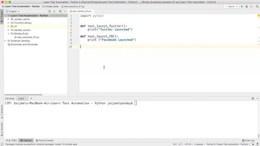Expand External Libraries arrow

(5, 41)
